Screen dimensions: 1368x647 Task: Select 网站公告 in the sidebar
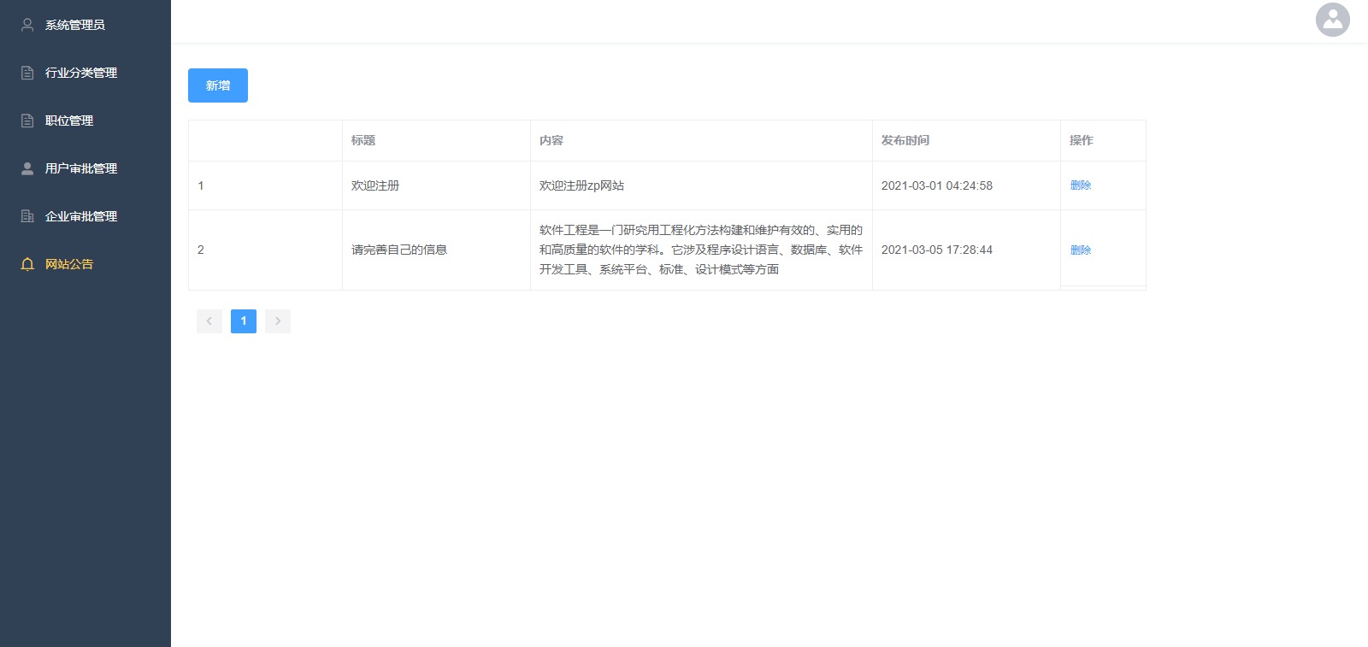85,264
